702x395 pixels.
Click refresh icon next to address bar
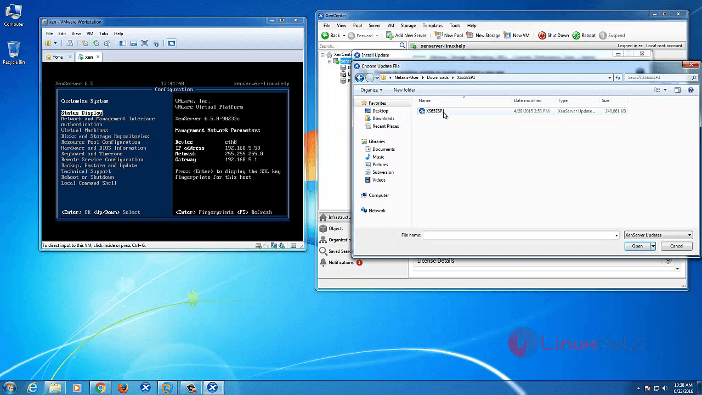click(618, 78)
